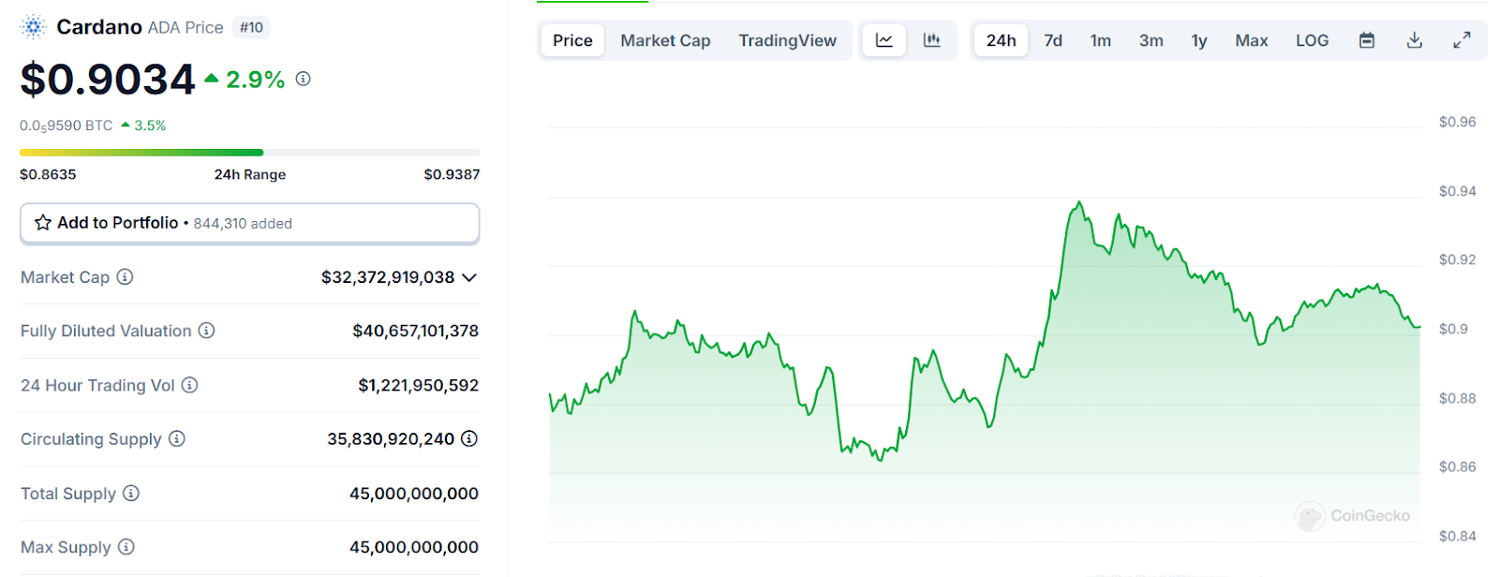1499x577 pixels.
Task: Open the TradingView chart tab
Action: pyautogui.click(x=787, y=40)
